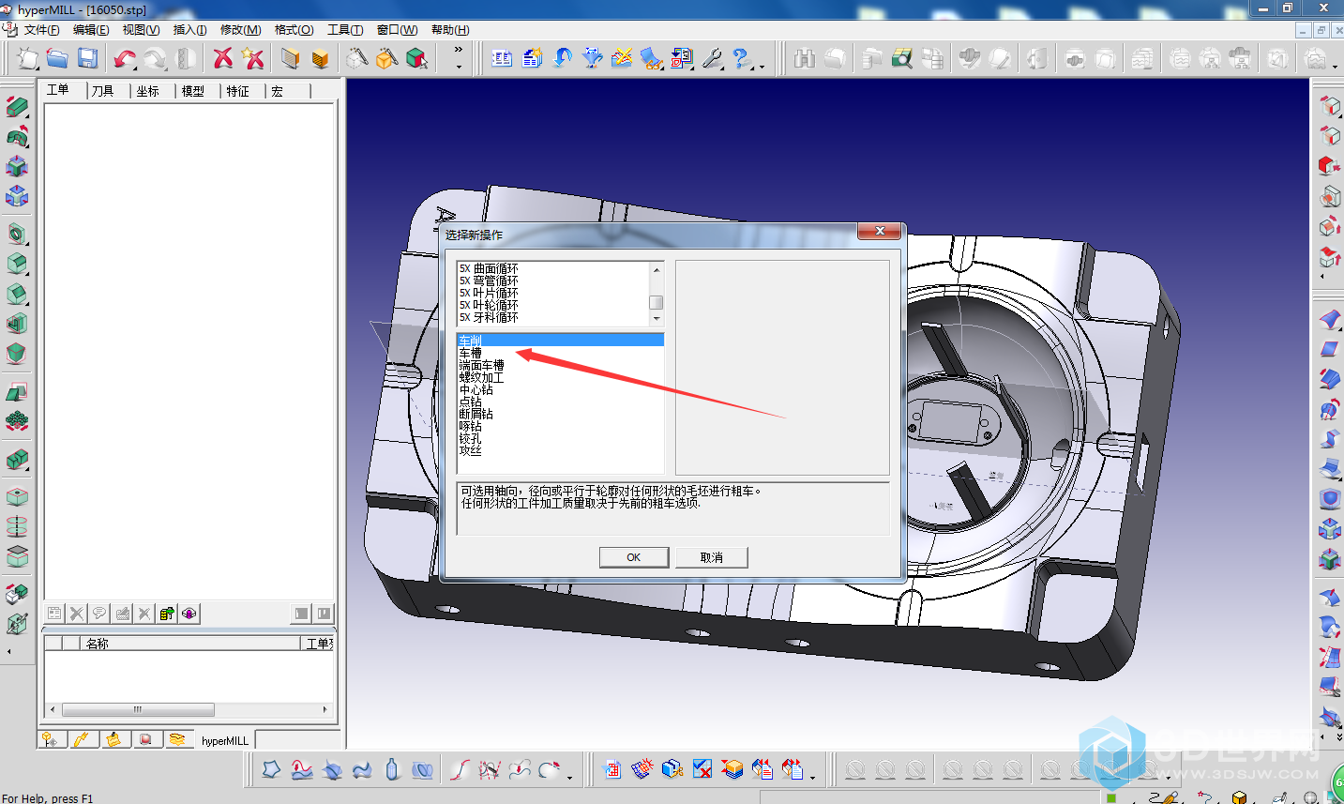Click the Save floppy disk icon
Viewport: 1344px width, 804px height.
(x=87, y=58)
